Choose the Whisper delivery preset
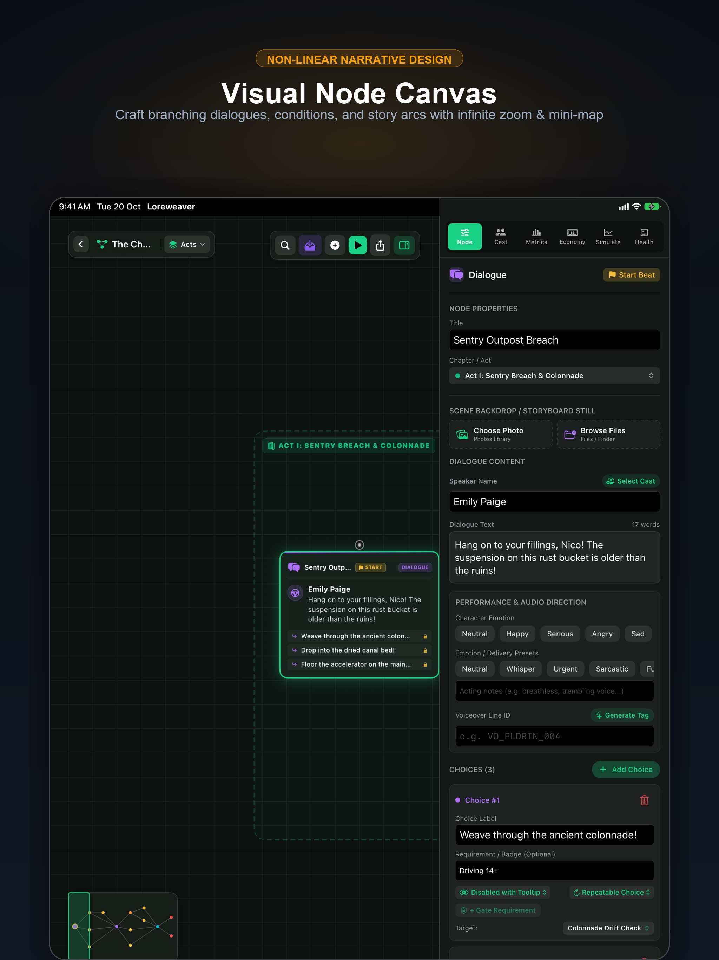 click(x=520, y=669)
